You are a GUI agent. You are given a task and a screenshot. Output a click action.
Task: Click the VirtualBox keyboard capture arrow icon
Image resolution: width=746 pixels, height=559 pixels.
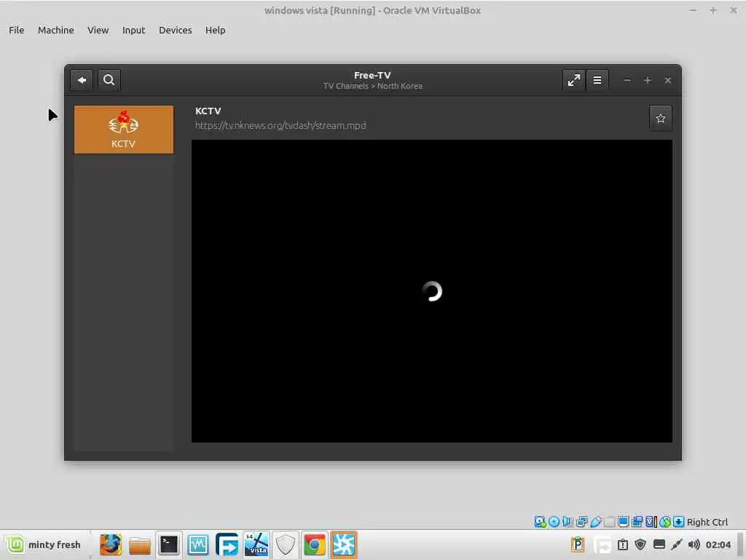679,522
